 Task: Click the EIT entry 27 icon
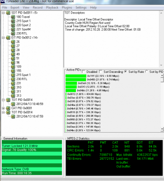click(x=13, y=46)
